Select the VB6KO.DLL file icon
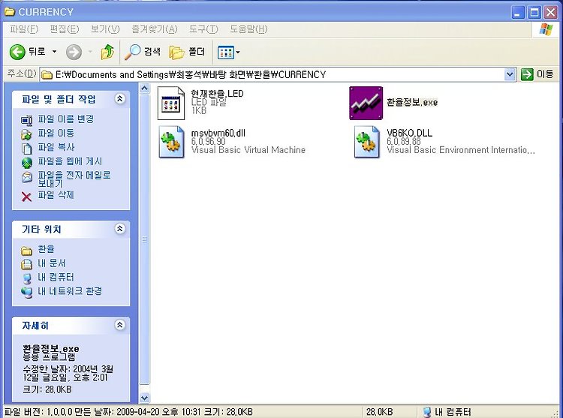Image resolution: width=563 pixels, height=418 pixels. [x=366, y=142]
